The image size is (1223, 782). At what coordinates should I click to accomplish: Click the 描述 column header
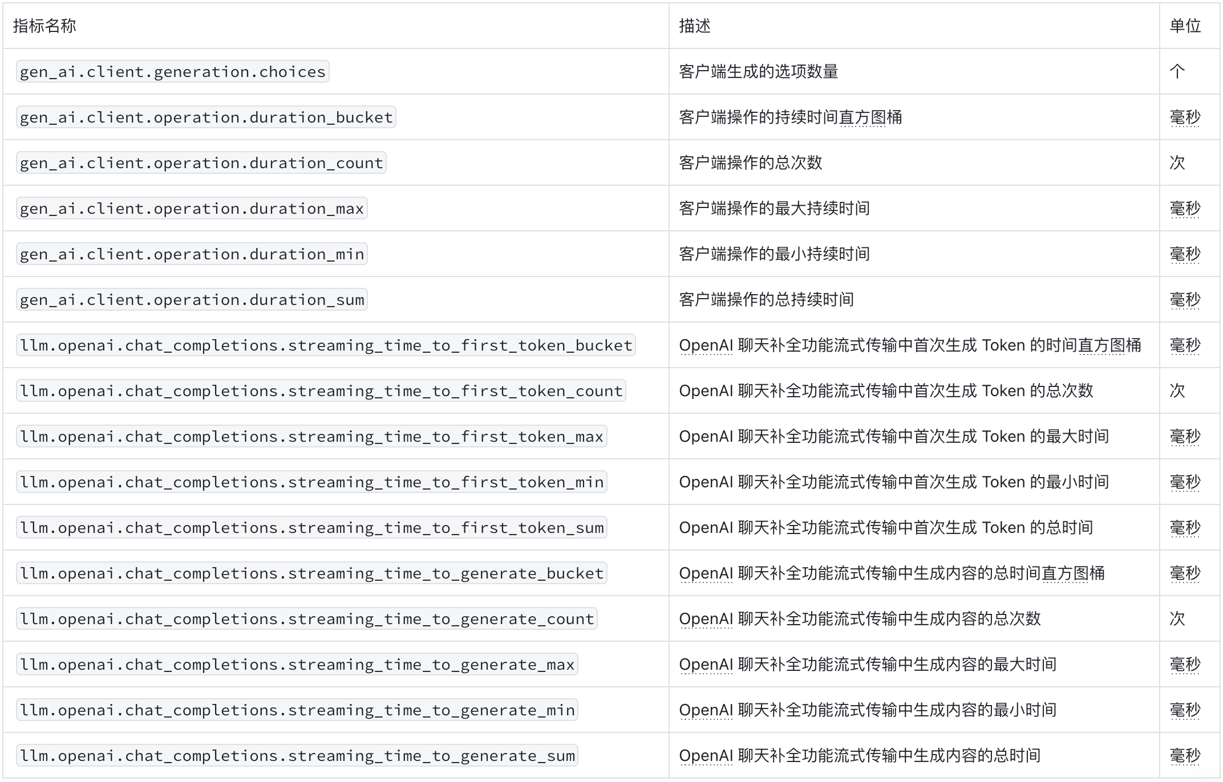tap(695, 26)
